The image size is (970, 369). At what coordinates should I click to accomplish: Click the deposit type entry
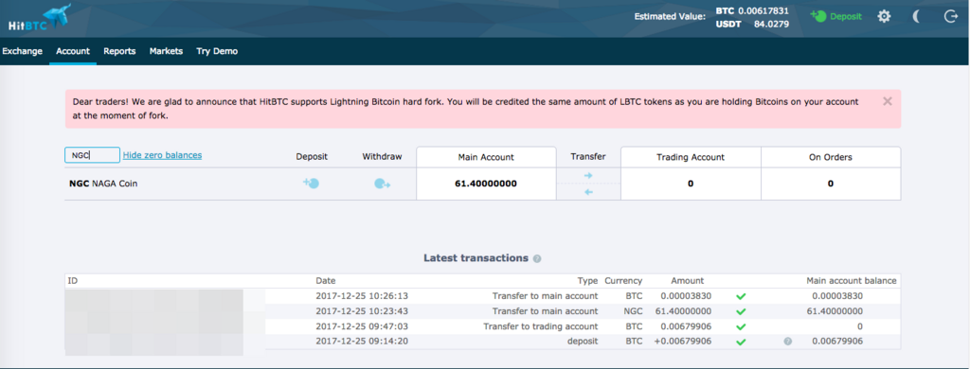584,342
